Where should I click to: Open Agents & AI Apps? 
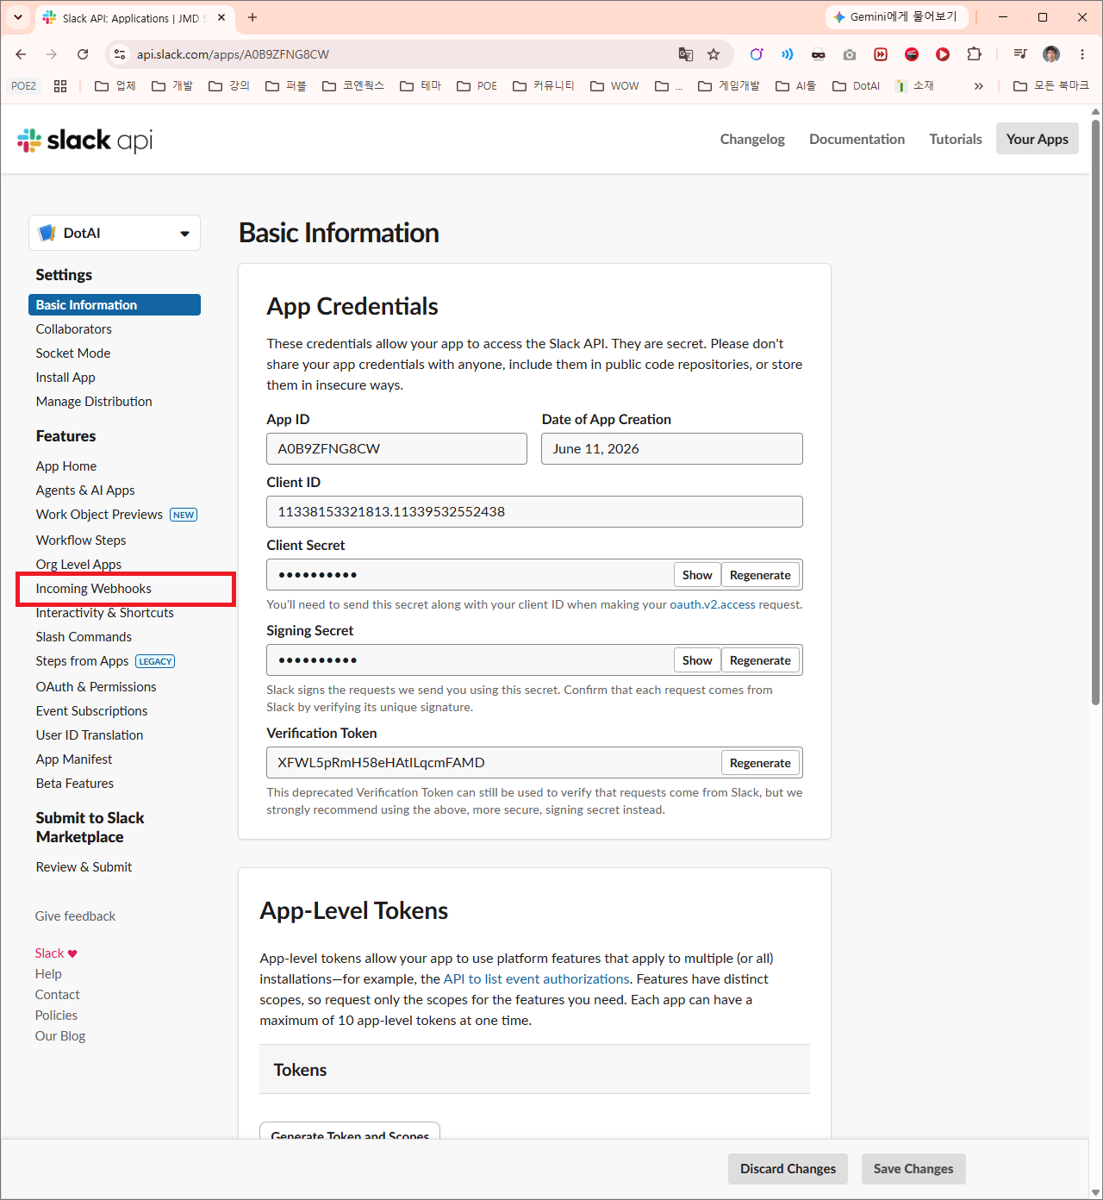pyautogui.click(x=85, y=491)
